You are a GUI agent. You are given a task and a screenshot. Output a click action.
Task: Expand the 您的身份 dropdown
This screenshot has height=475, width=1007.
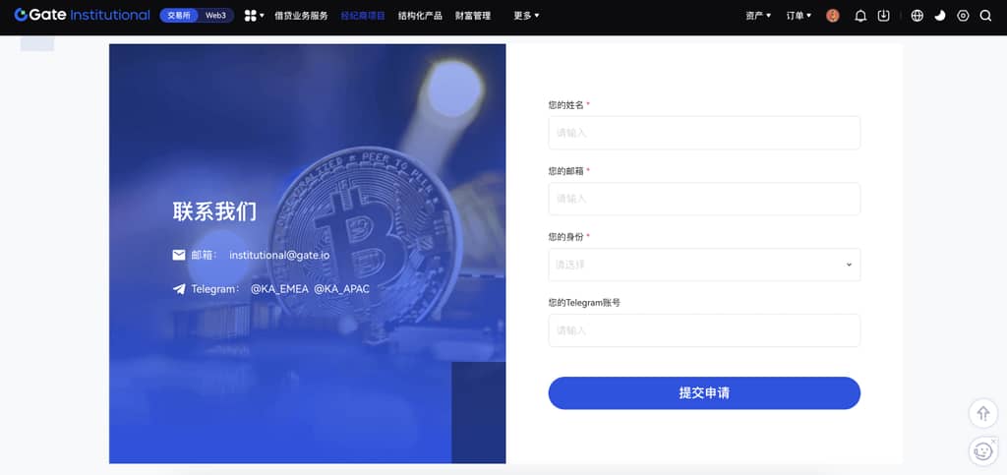pyautogui.click(x=704, y=265)
